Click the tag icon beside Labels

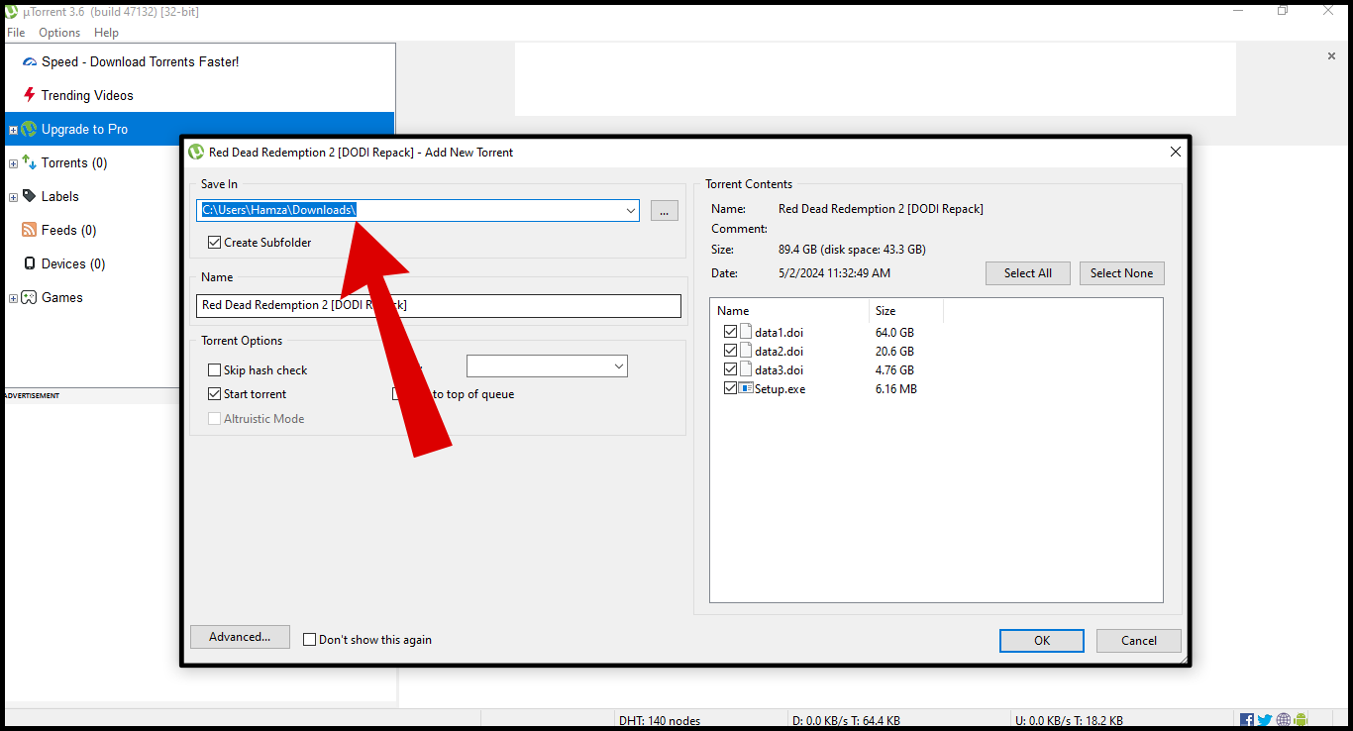click(30, 196)
